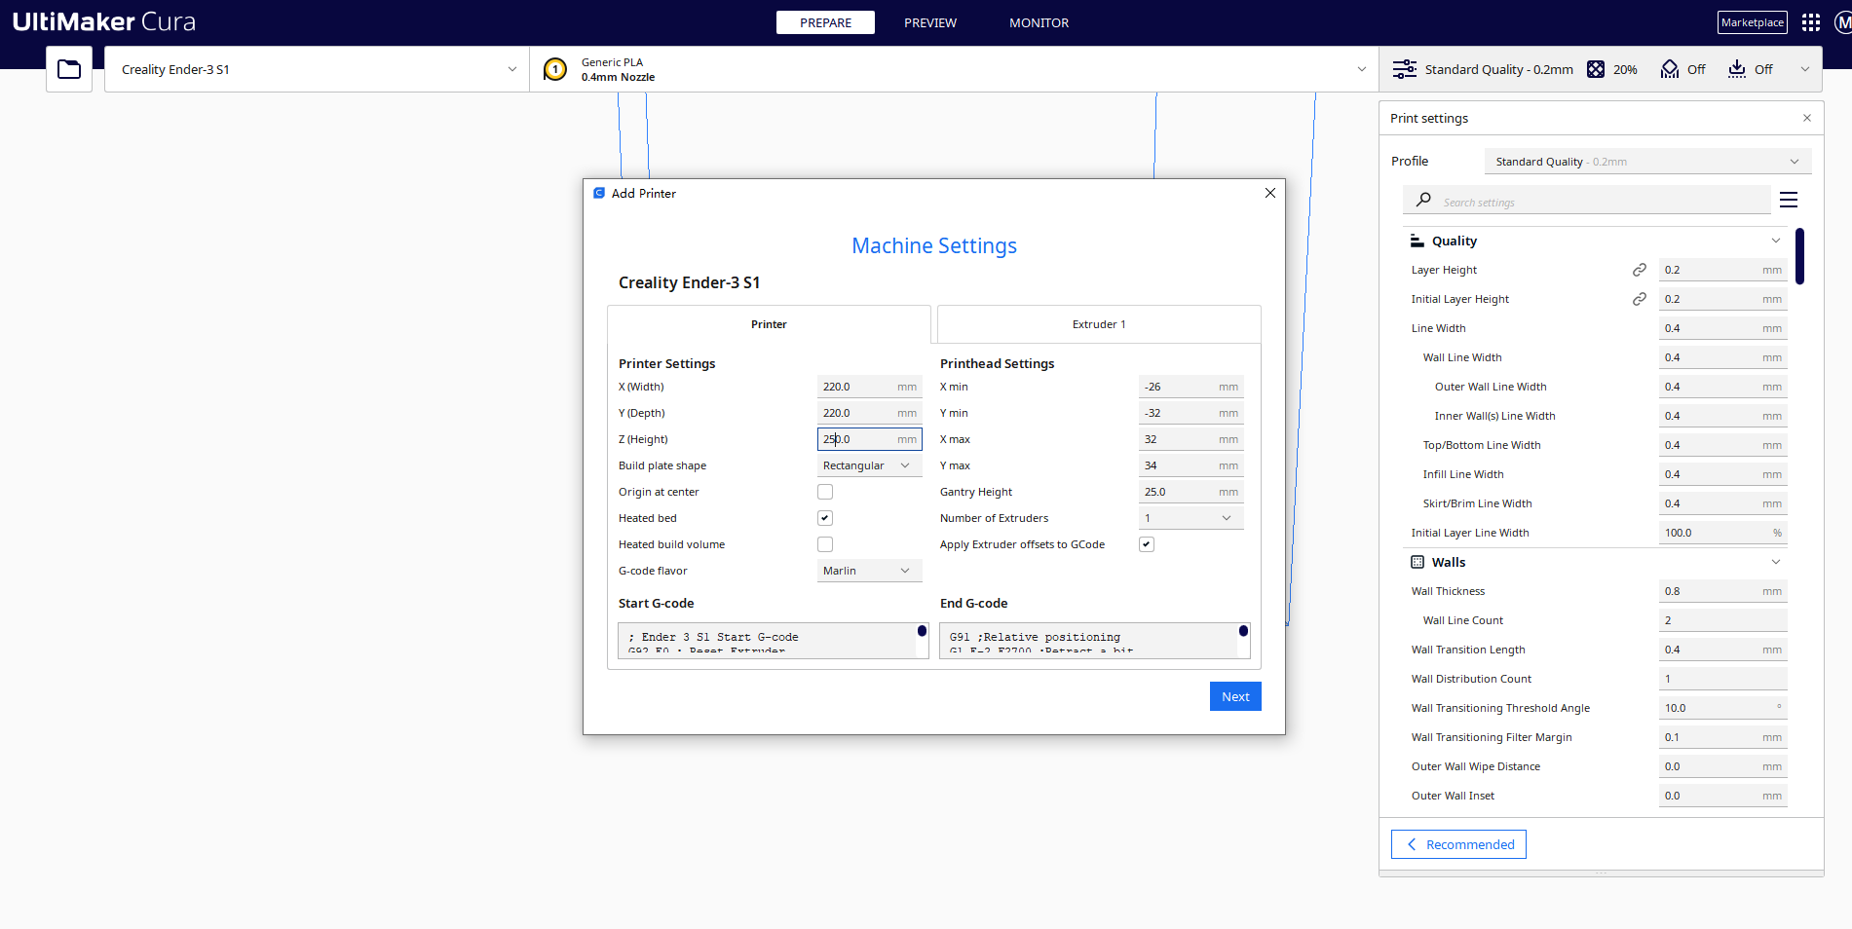Image resolution: width=1852 pixels, height=929 pixels.
Task: Click the Layer Height link icon
Action: point(1640,270)
